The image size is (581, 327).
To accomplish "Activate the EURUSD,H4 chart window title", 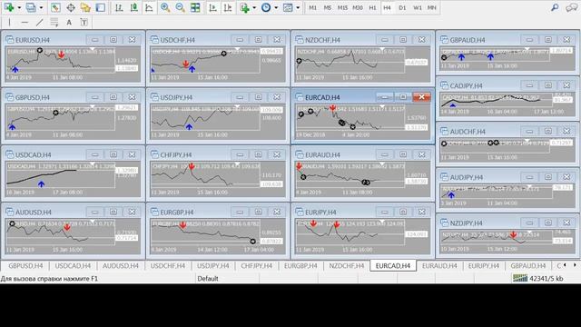I will [33, 40].
